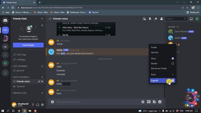Viewport: 201px width, 113px height.
Task: Click @nk mention in MEE6 message
Action: coord(63,53)
